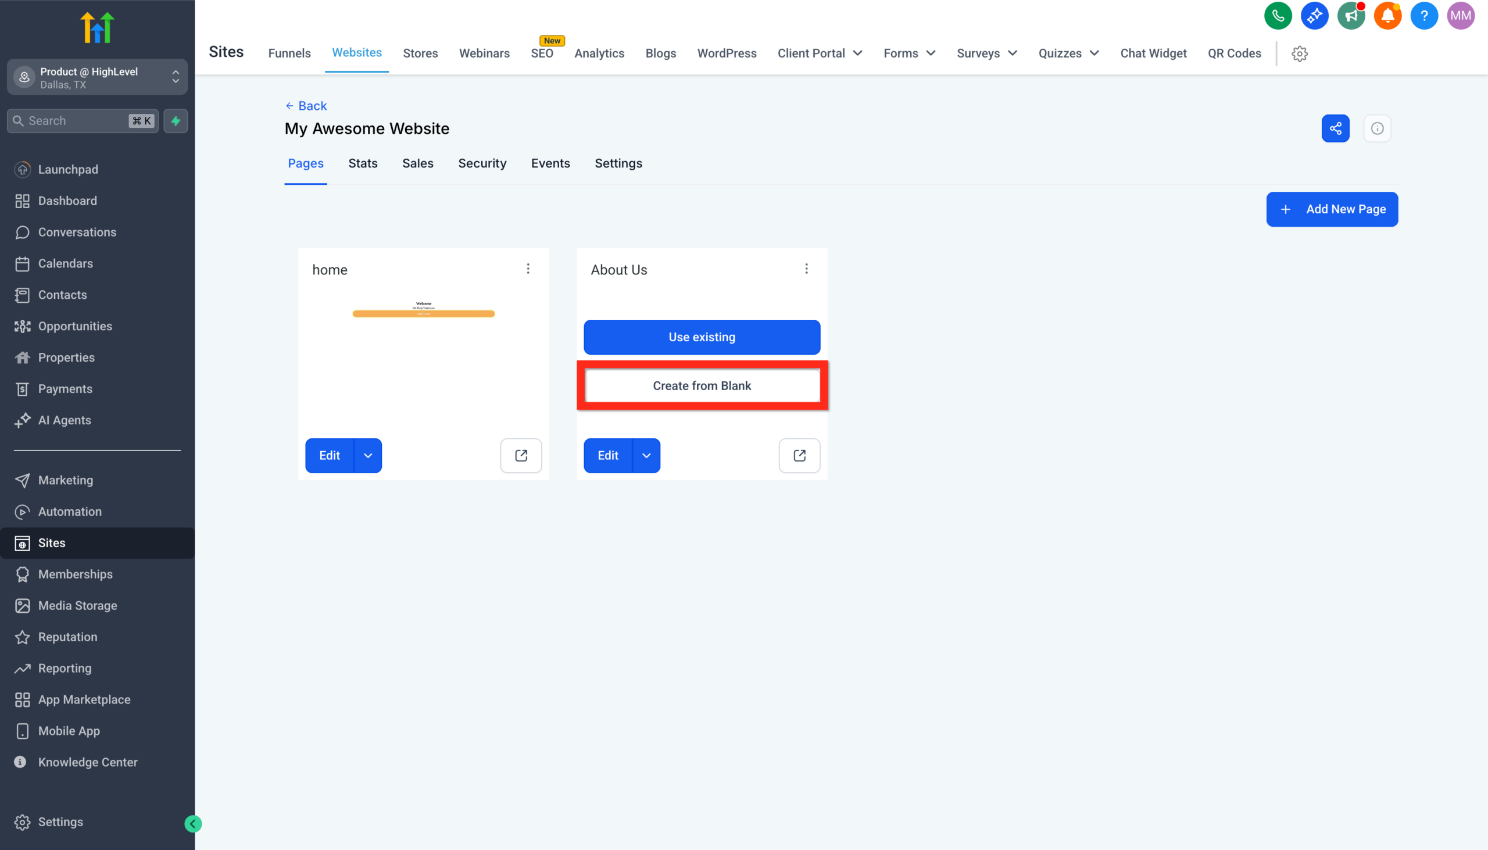Open the Reputation section
This screenshot has height=850, width=1488.
pos(67,637)
